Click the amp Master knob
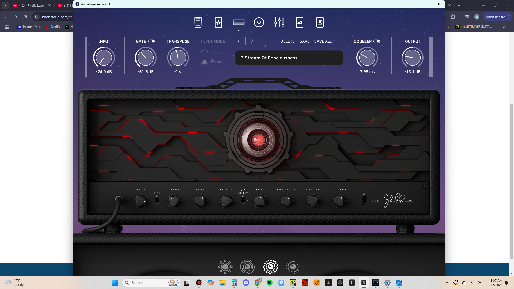This screenshot has width=514, height=289. (x=313, y=201)
